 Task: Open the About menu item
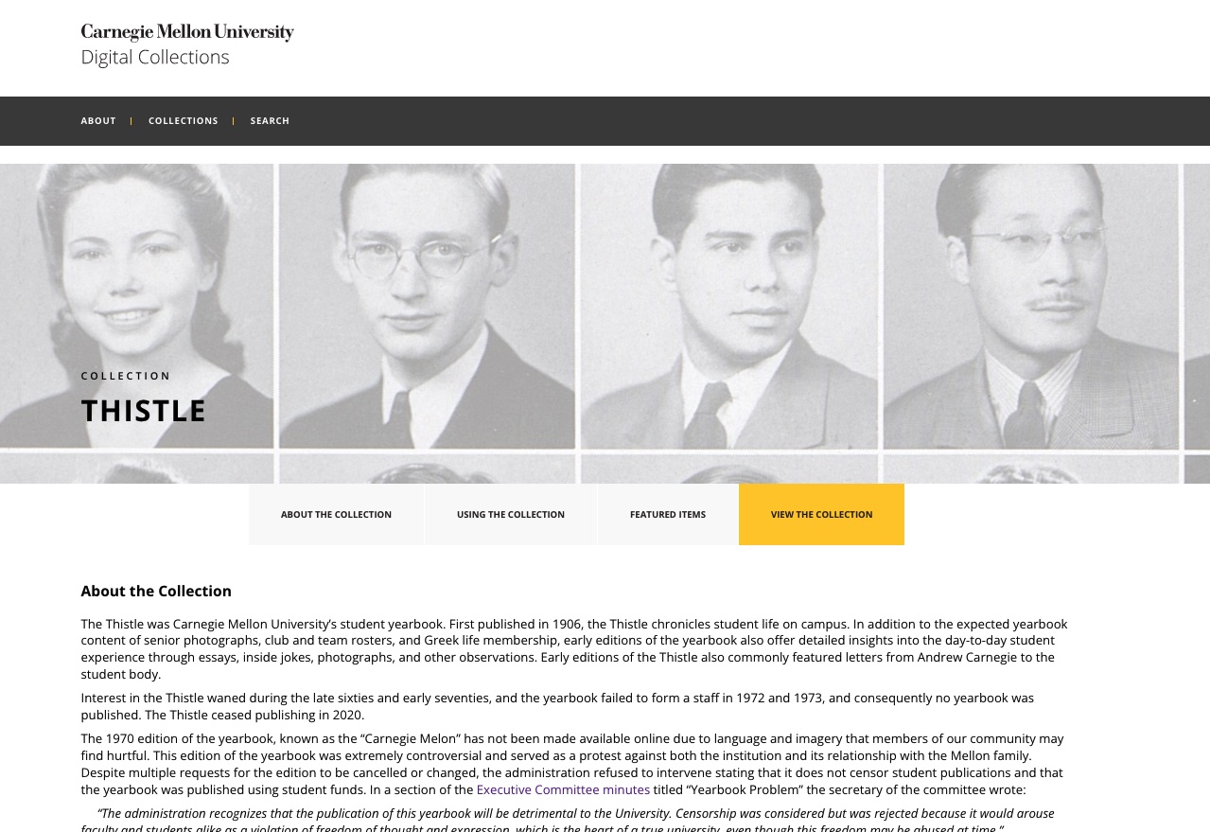point(98,121)
